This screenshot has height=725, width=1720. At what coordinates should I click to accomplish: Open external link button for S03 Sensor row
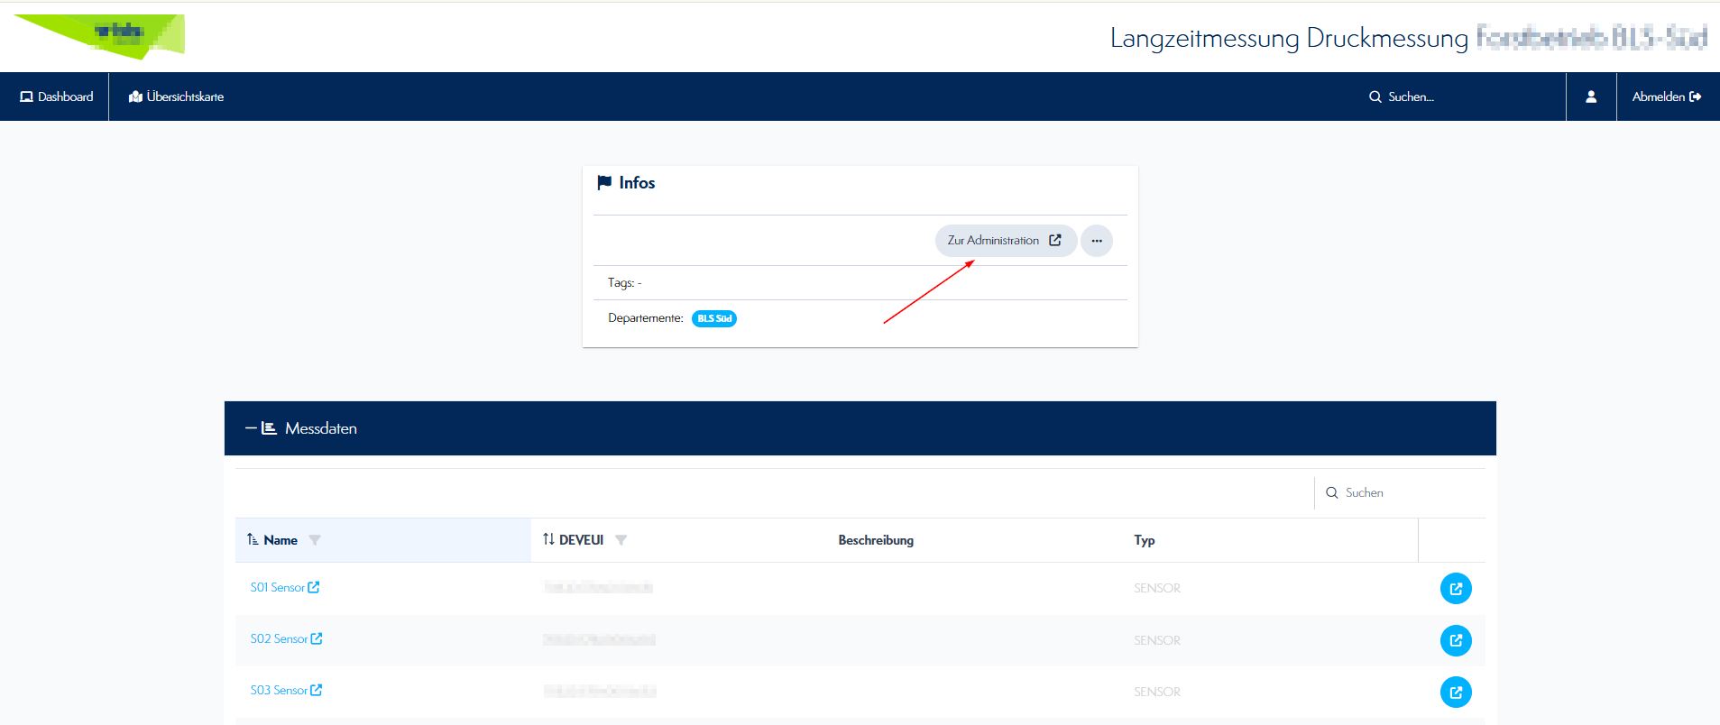[1455, 692]
